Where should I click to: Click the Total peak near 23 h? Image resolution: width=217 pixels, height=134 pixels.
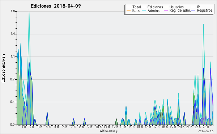pos(203,24)
